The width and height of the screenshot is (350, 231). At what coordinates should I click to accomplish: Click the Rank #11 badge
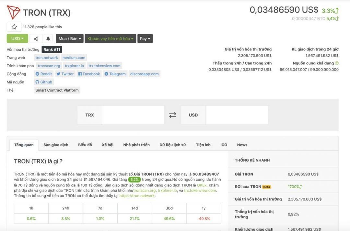pyautogui.click(x=52, y=49)
